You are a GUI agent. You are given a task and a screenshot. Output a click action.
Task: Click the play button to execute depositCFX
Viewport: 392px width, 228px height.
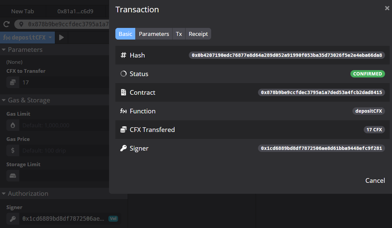tap(62, 38)
